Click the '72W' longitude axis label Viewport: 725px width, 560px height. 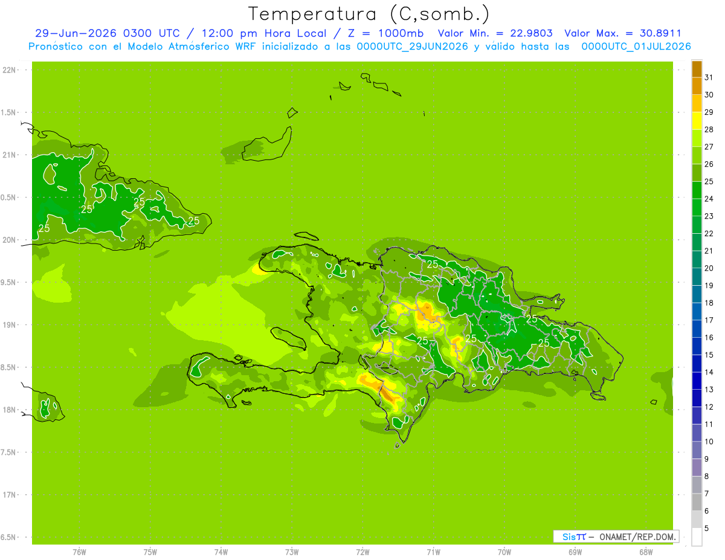362,552
